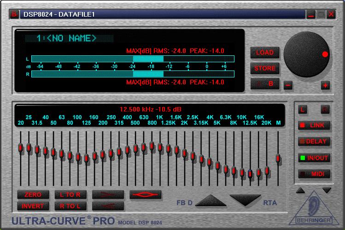Click the plus button under the knob
Image resolution: width=345 pixels, height=230 pixels.
(325, 85)
